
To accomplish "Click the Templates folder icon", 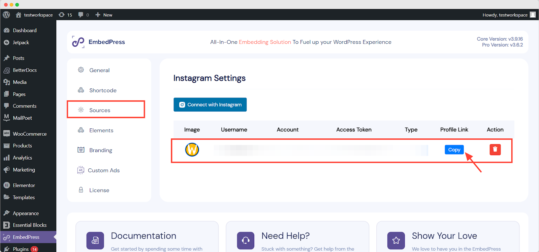I will (6, 197).
